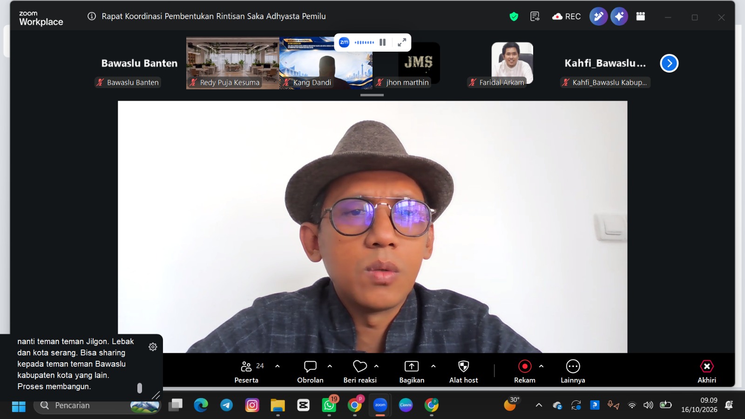
Task: Open the Windows Start menu
Action: pos(19,406)
